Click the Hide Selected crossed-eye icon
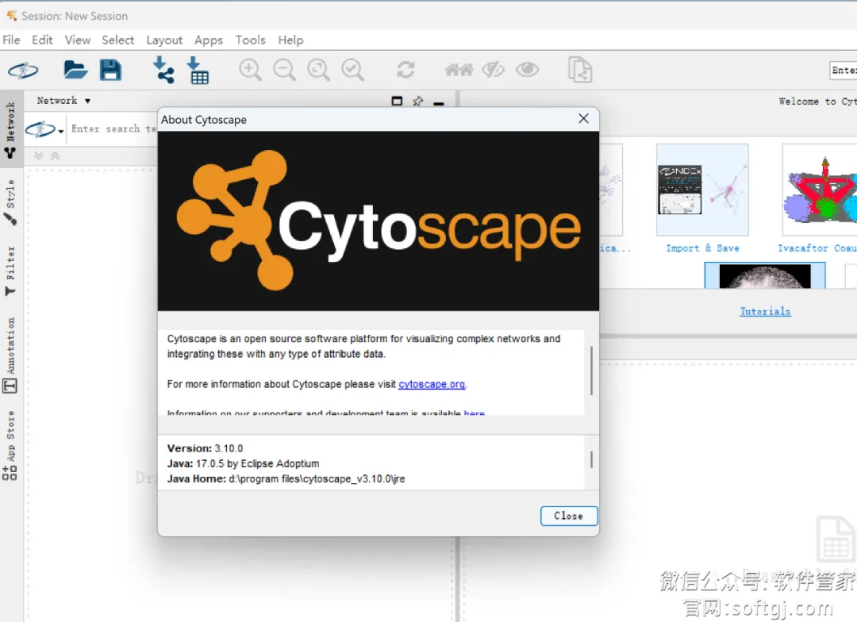 (x=493, y=70)
